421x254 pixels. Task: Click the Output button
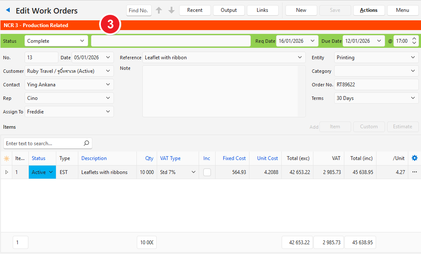pos(229,10)
